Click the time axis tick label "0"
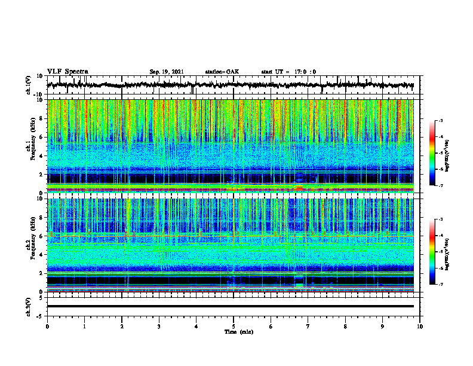 [x=47, y=327]
